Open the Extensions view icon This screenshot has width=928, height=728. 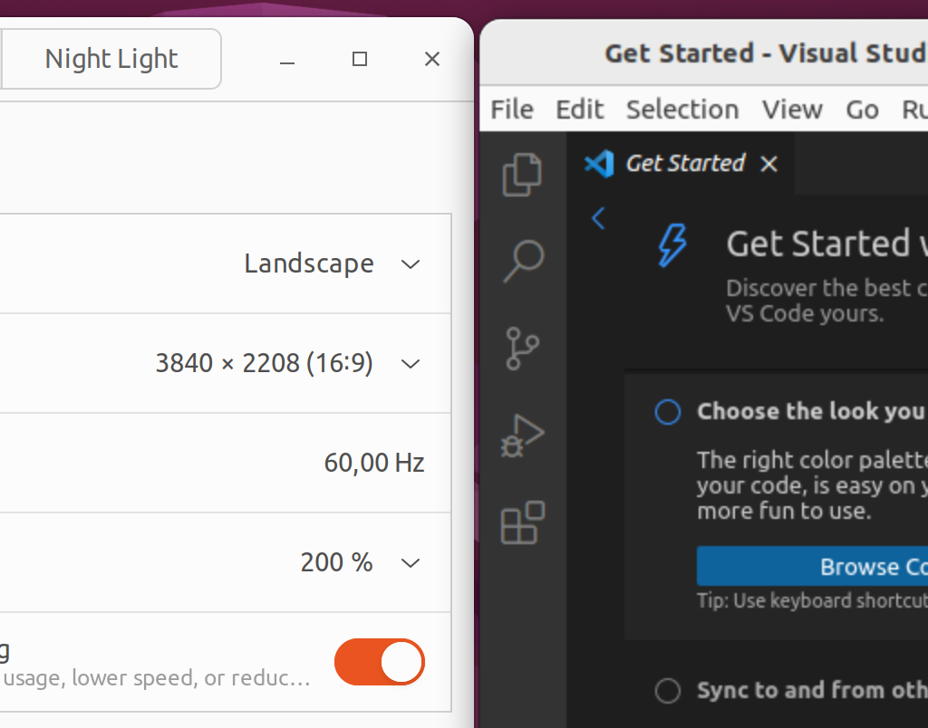tap(523, 522)
